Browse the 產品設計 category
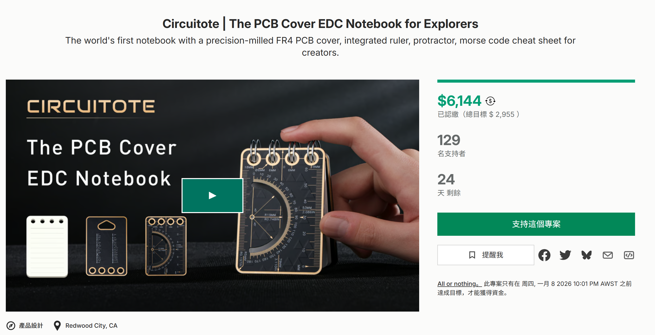The image size is (655, 335). 31,326
